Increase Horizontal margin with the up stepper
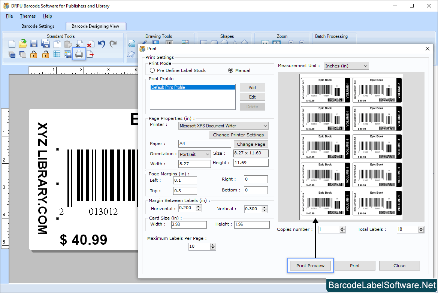 (199, 206)
